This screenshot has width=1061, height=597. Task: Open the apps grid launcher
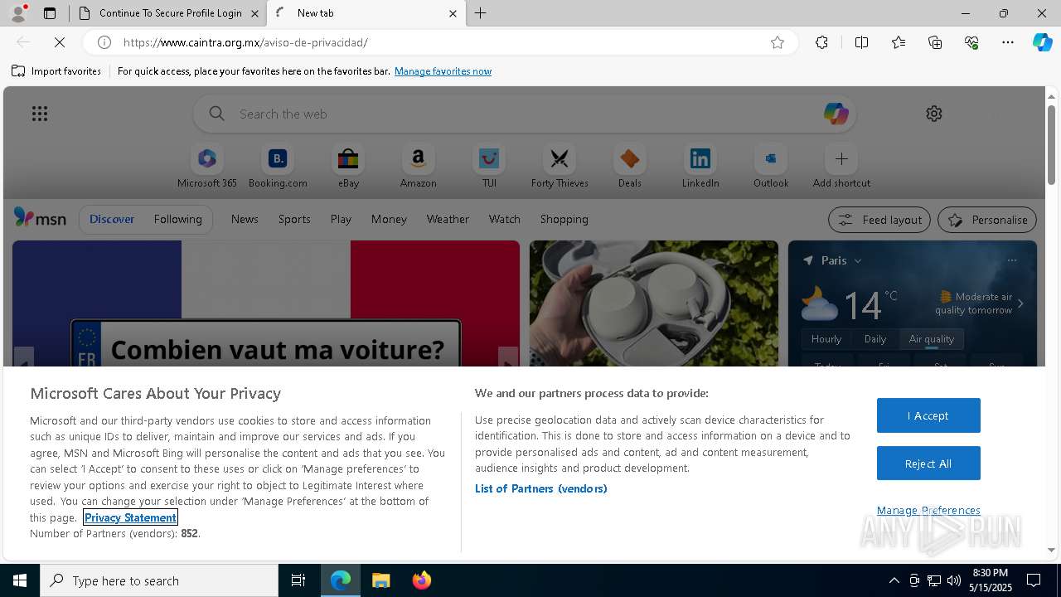coord(40,114)
